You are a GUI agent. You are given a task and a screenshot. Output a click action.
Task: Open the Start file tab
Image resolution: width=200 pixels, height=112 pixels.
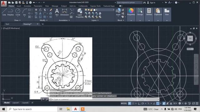(7, 24)
